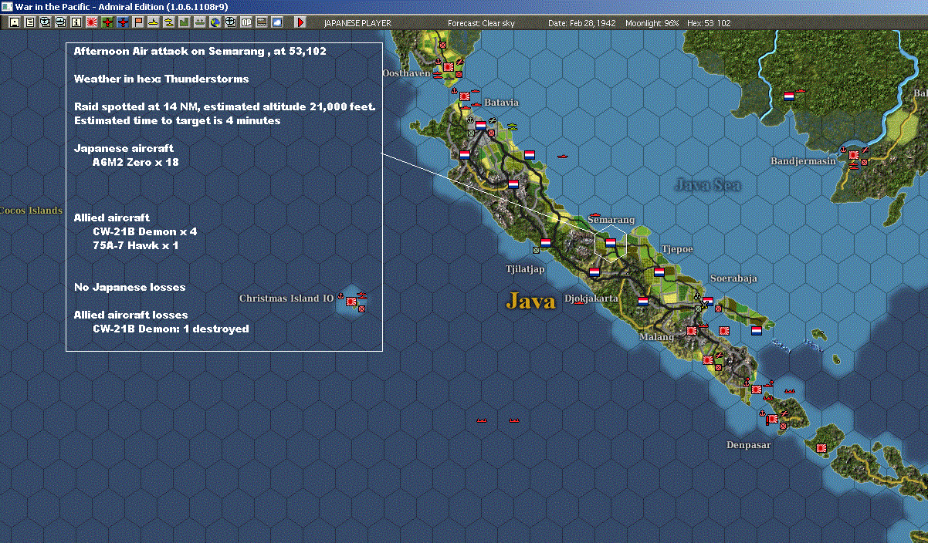Click the Denpasar map label

click(x=748, y=445)
